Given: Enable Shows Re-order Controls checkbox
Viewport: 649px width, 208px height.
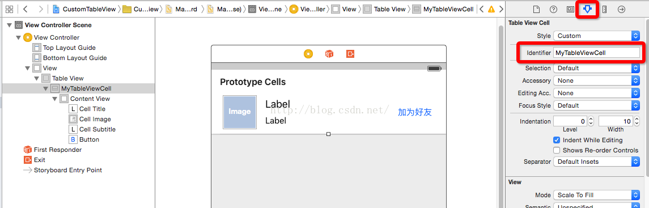Looking at the screenshot, I should 557,150.
